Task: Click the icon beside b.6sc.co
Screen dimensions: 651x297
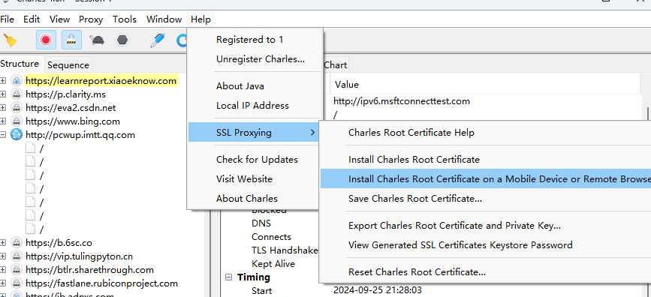Action: [17, 243]
